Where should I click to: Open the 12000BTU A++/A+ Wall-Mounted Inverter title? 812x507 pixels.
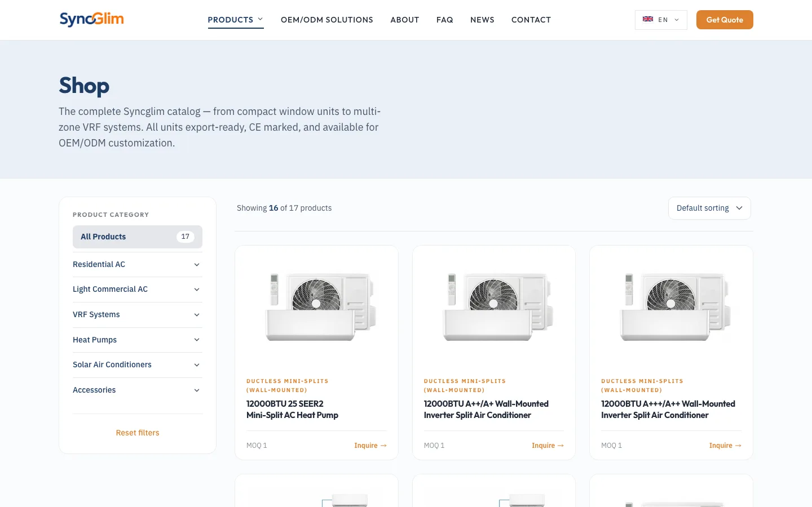point(486,410)
